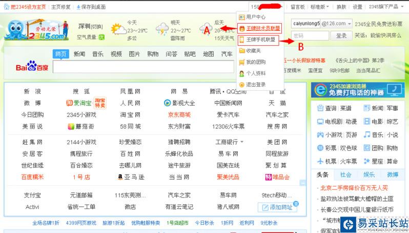Select the 音乐 search tab

pos(98,54)
